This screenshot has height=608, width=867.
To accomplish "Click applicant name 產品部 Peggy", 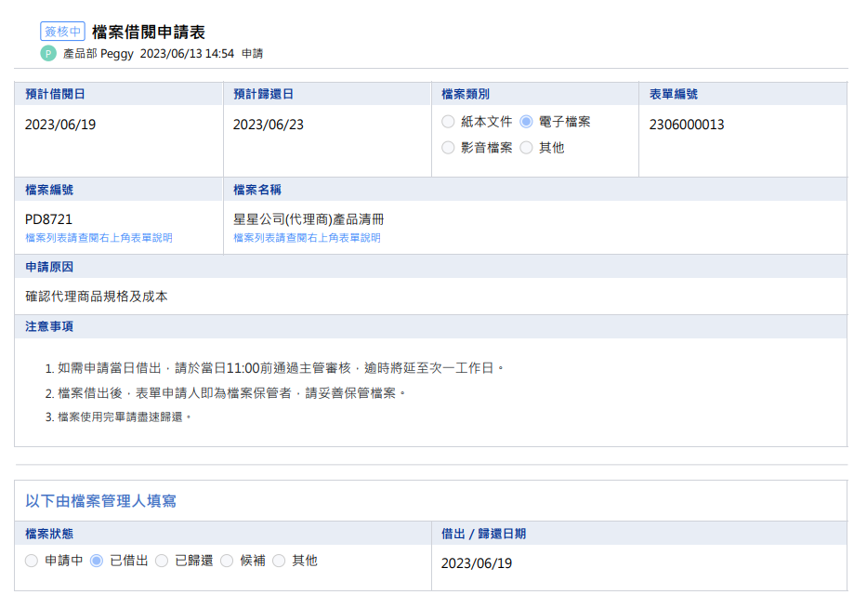I will [x=98, y=54].
